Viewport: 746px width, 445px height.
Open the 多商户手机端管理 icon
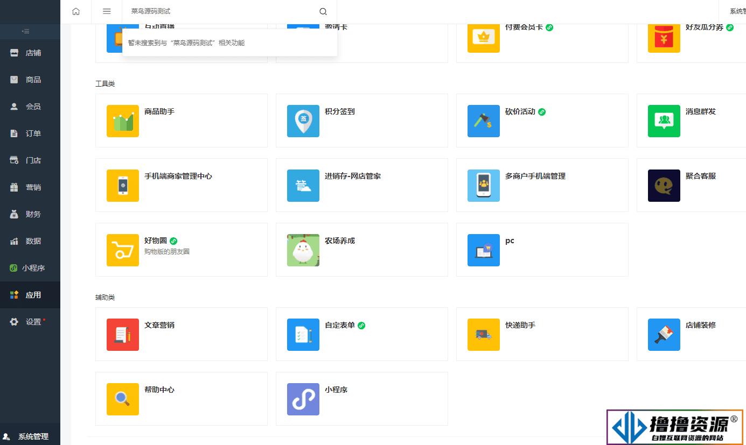tap(484, 186)
